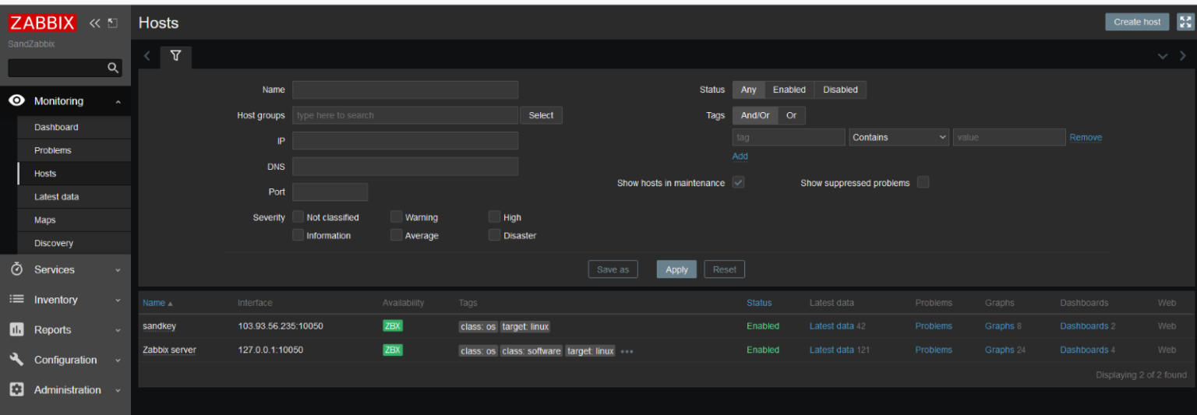The width and height of the screenshot is (1197, 415).
Task: Go to Problems in Monitoring menu
Action: pyautogui.click(x=52, y=150)
